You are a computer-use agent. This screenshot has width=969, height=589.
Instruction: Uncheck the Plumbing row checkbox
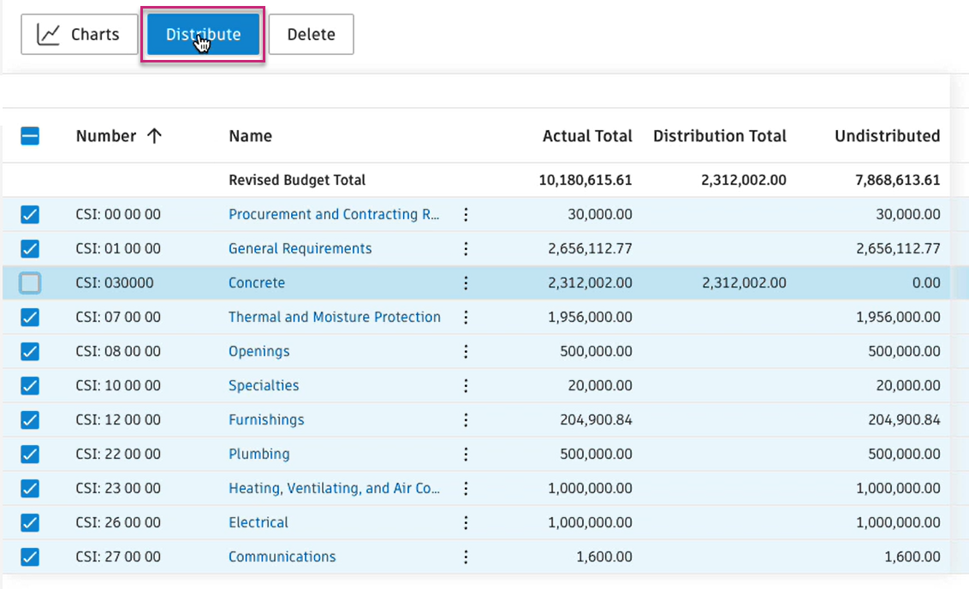[30, 454]
